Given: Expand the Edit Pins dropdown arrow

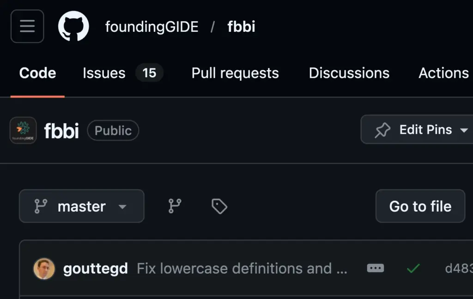Looking at the screenshot, I should point(464,130).
